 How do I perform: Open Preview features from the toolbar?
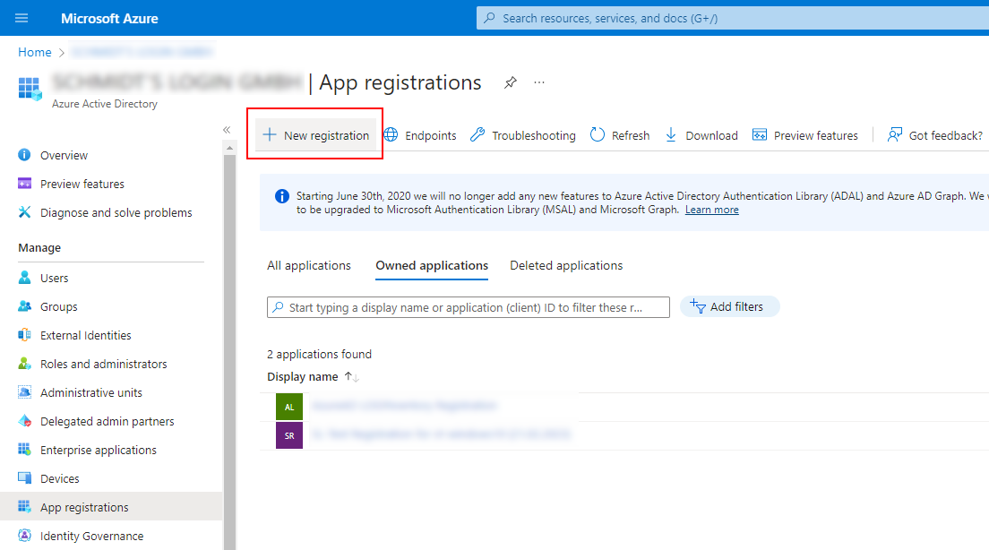(804, 135)
